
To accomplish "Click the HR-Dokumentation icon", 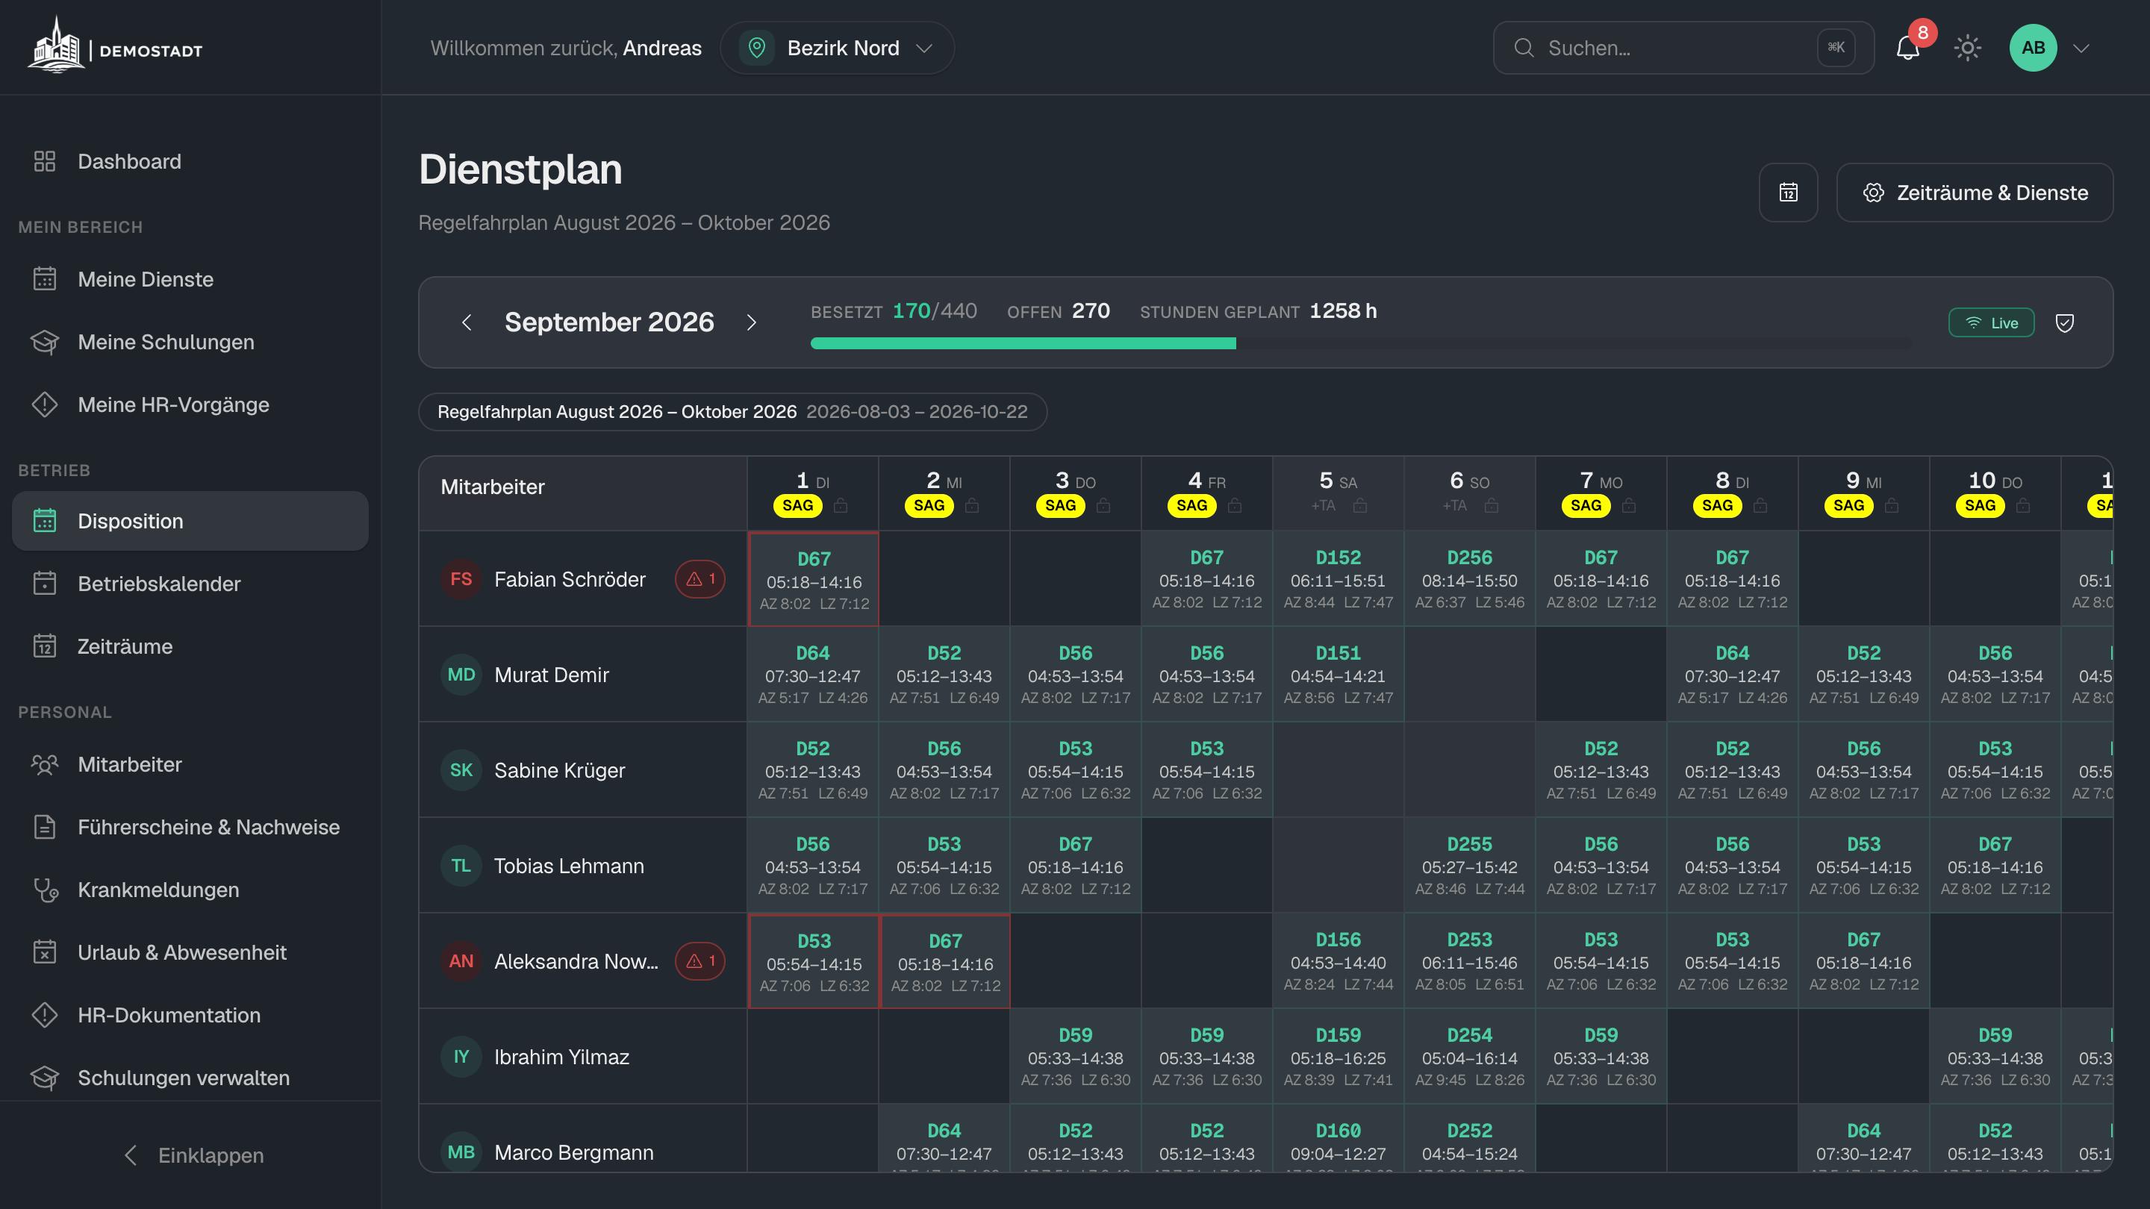I will click(44, 1015).
